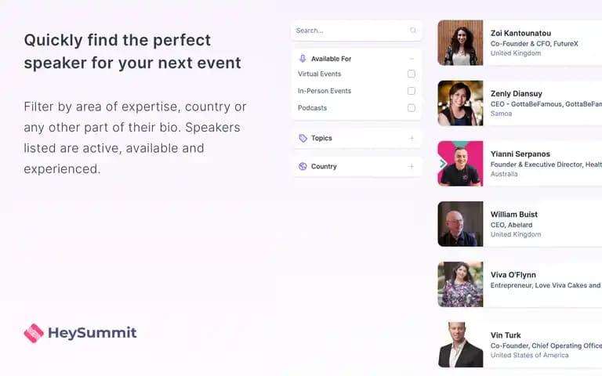Collapse the Available For filter section
Screen dimensions: 602x376
coord(412,59)
